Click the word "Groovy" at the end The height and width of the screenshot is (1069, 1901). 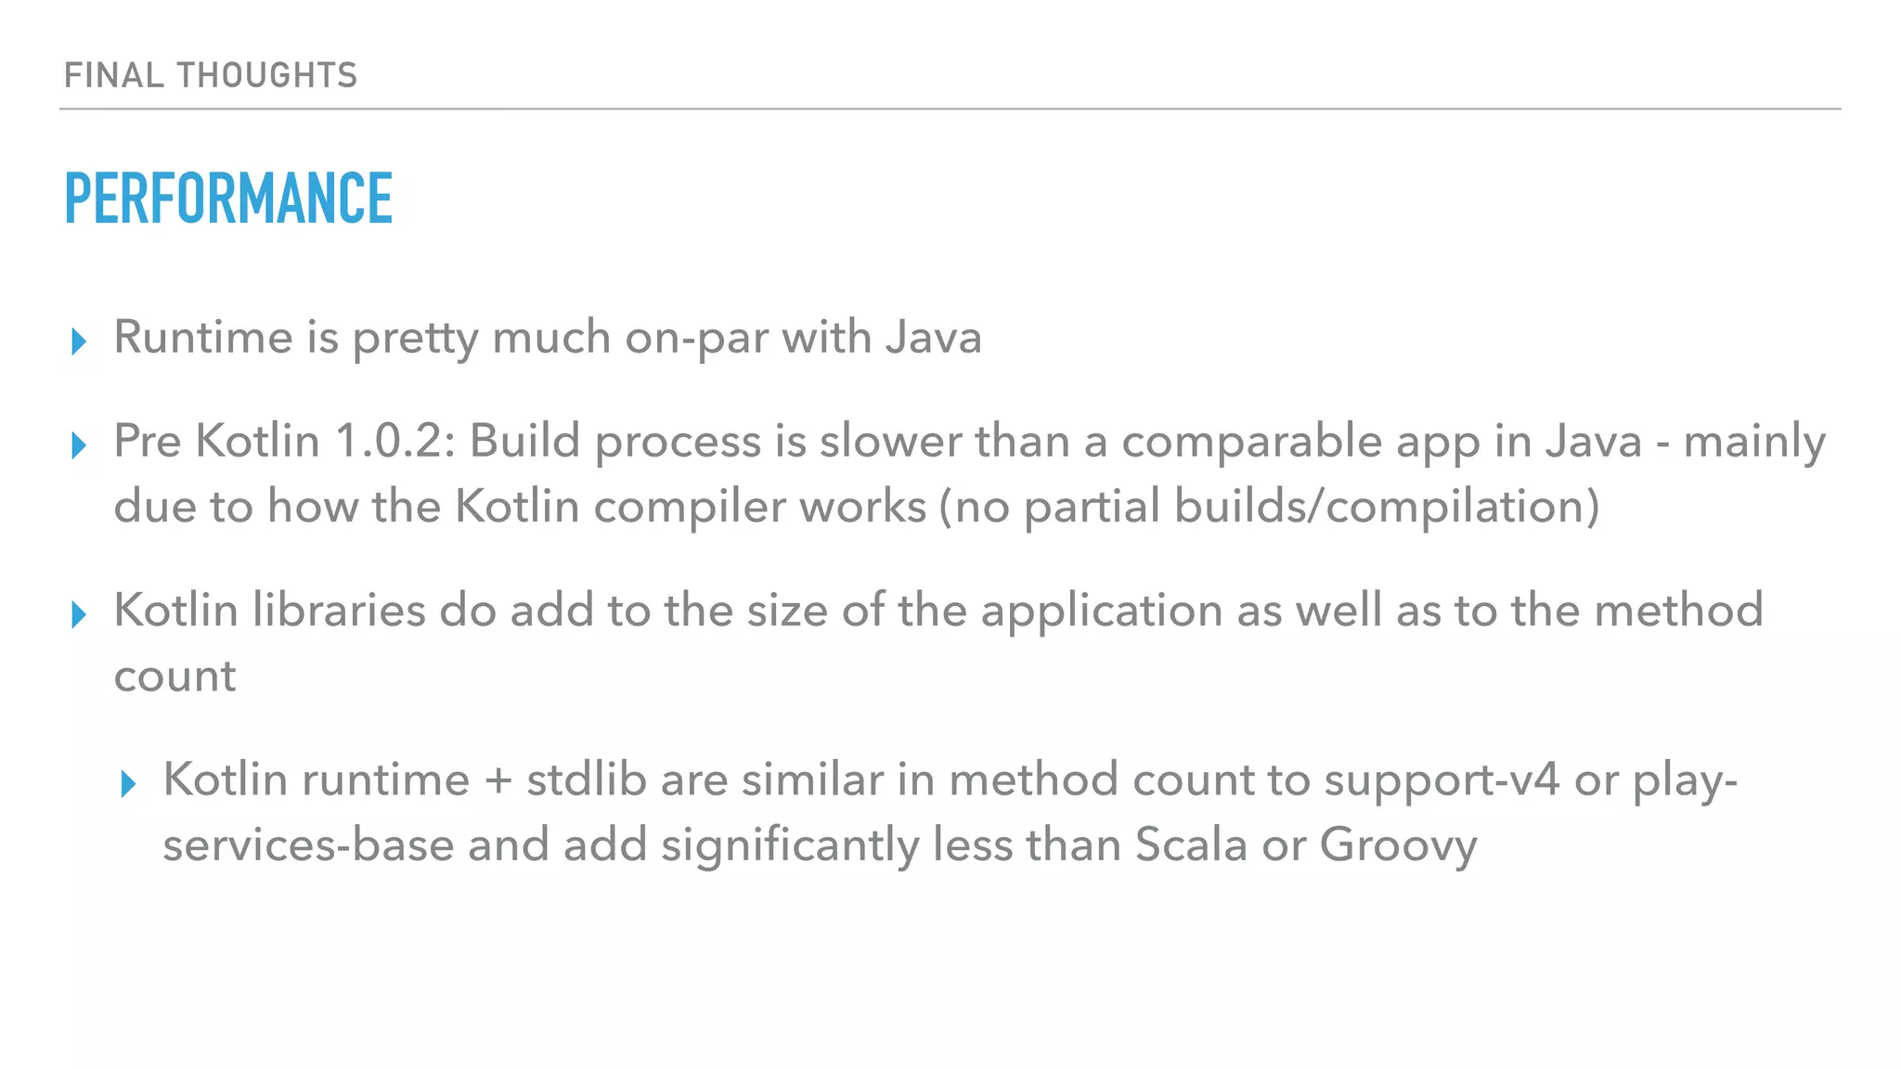click(1398, 845)
